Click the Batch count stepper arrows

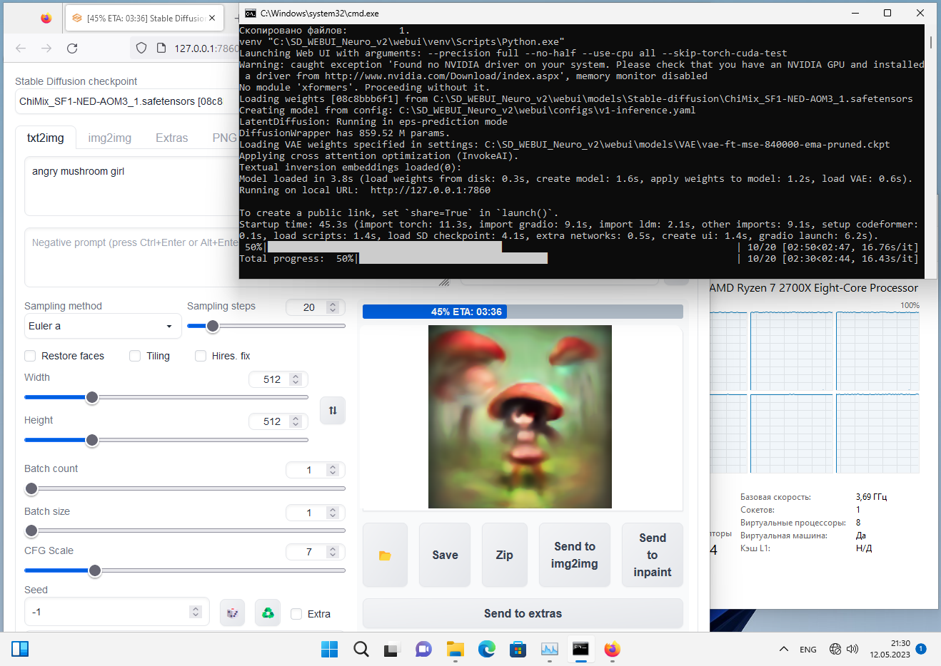[333, 470]
